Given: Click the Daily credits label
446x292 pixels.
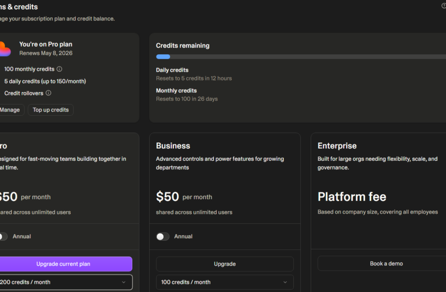Looking at the screenshot, I should (172, 70).
